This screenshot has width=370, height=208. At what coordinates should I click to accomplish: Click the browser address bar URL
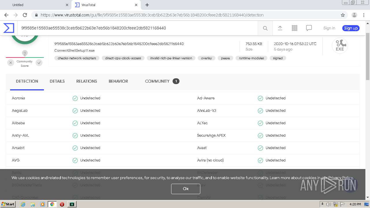pos(152,15)
